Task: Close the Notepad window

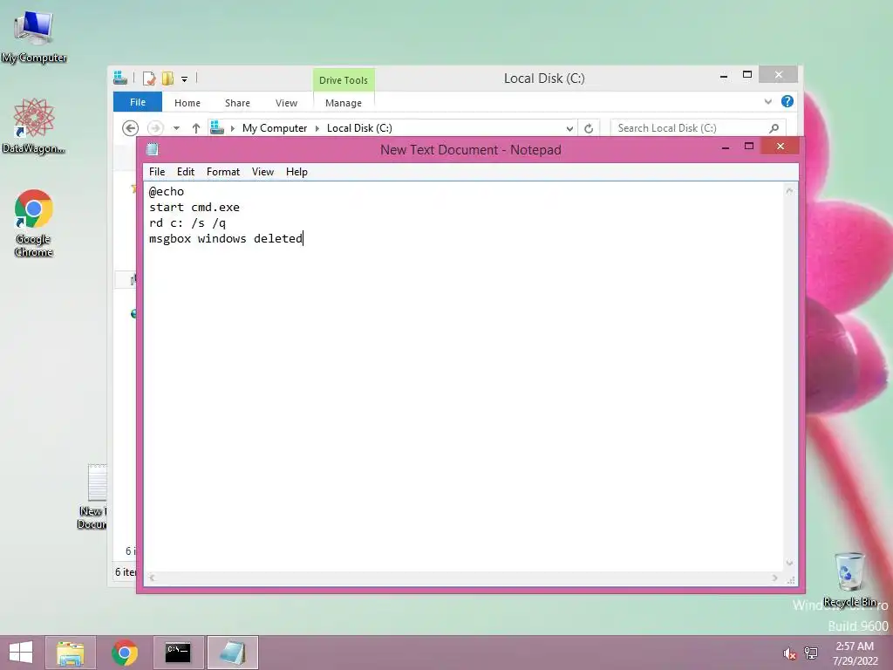Action: (x=781, y=147)
